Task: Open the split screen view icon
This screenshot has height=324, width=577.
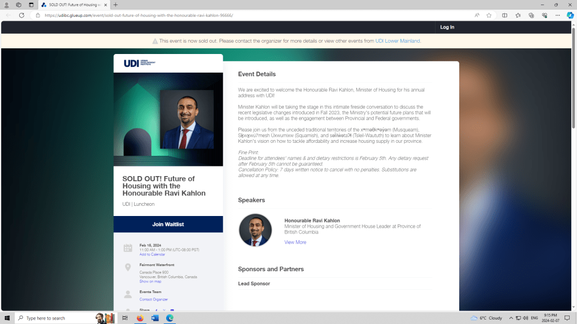Action: coord(505,15)
